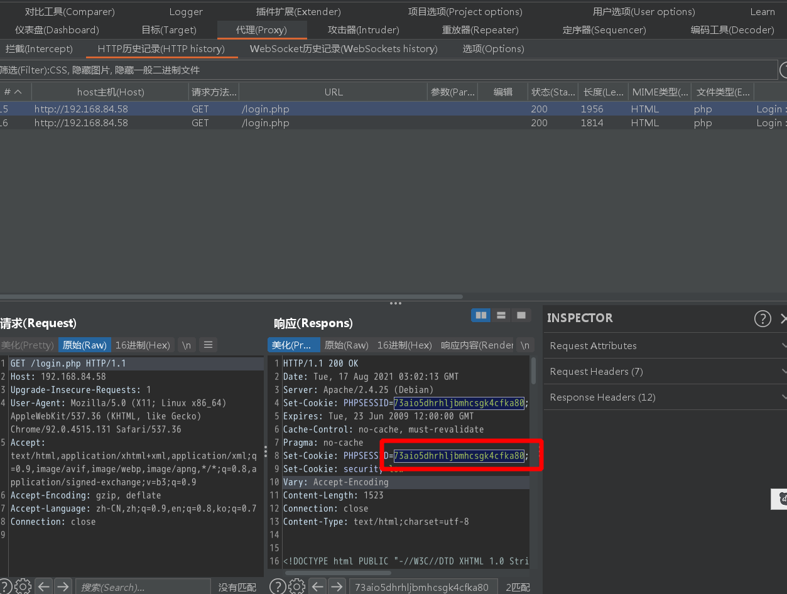This screenshot has width=787, height=594.
Task: Select response 响应内容(Render) view
Action: point(477,345)
